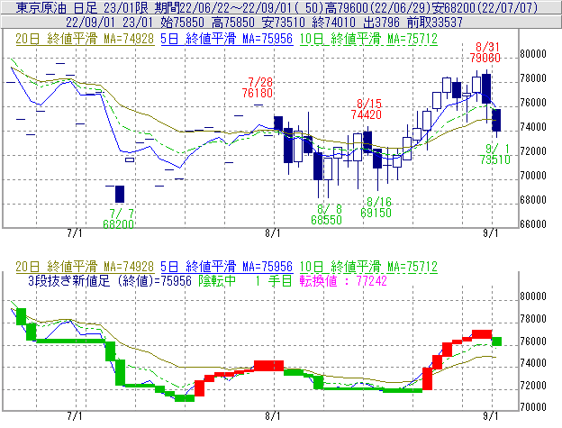The image size is (562, 428).
Task: Click the chart title 東京原油 日足 23/01限
Action: click(x=82, y=7)
